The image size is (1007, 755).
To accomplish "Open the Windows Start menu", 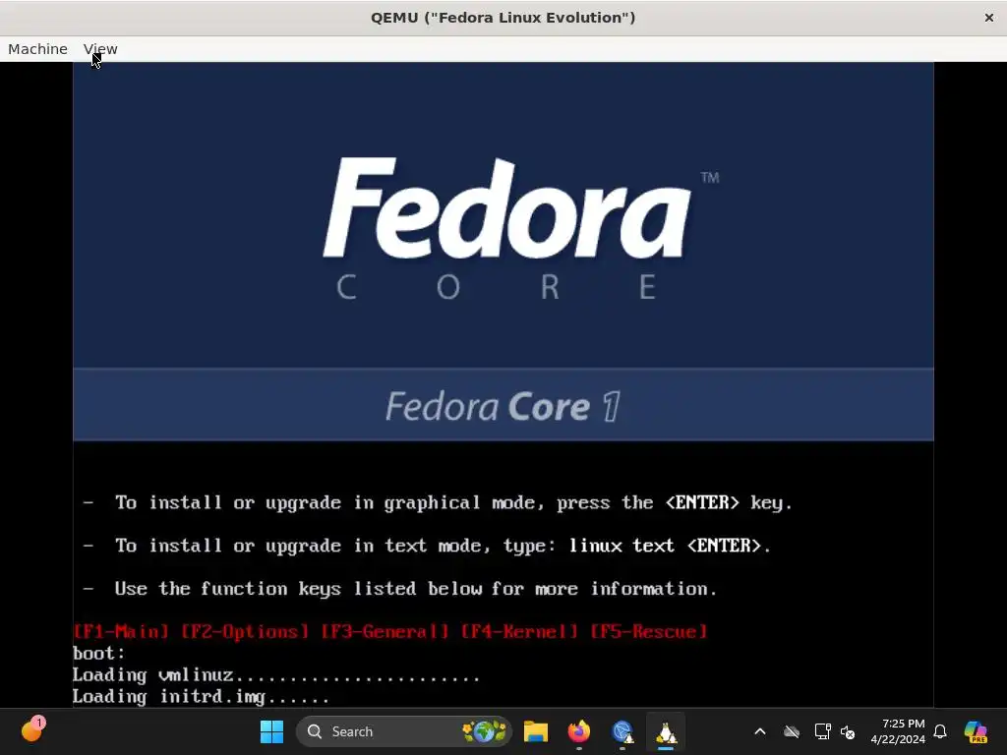I will point(271,731).
